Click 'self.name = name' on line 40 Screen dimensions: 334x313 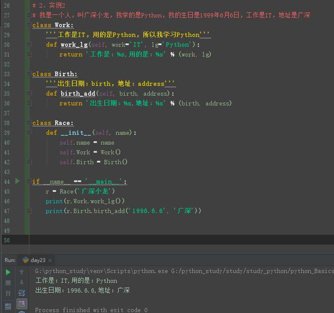(87, 142)
